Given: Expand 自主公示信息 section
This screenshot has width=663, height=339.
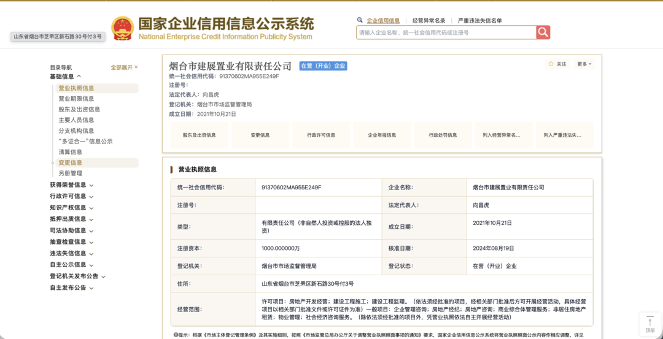Looking at the screenshot, I should 71,265.
